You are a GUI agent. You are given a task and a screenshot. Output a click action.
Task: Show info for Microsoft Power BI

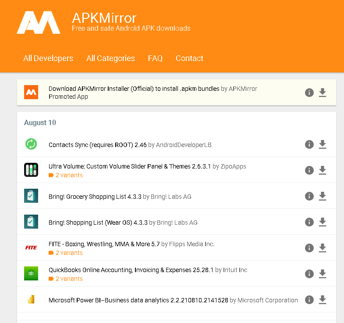click(309, 300)
